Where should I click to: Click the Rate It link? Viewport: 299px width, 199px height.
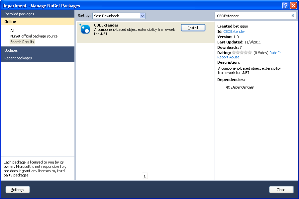(x=275, y=53)
